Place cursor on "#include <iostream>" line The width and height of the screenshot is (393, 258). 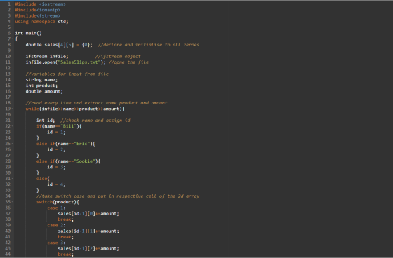coord(40,4)
